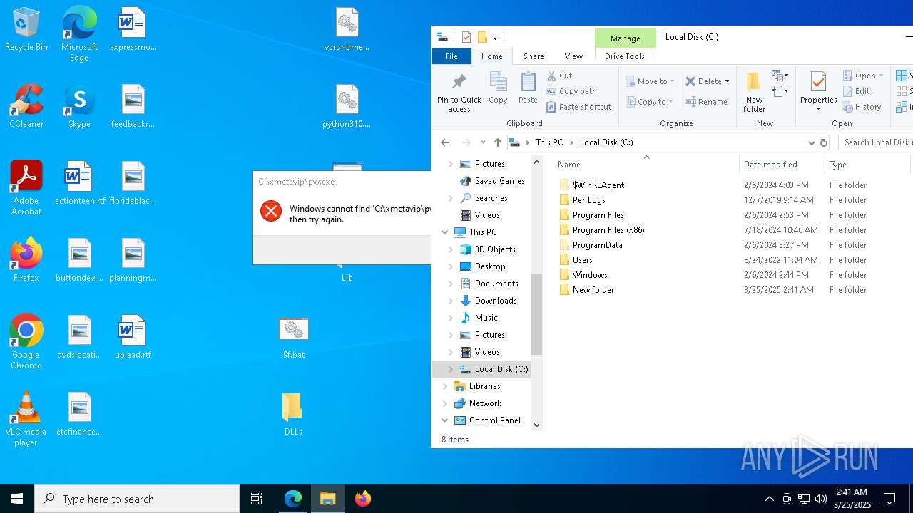Screen dimensions: 913x513
Task: Click History in Open group
Action: click(x=862, y=107)
